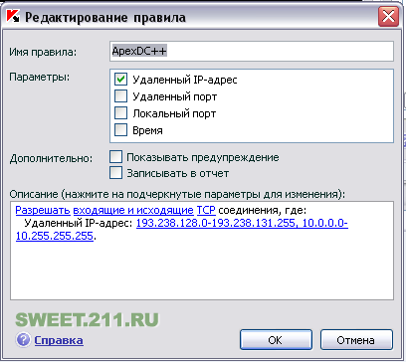
Task: Enable the Удаленный порт checkbox
Action: (120, 96)
